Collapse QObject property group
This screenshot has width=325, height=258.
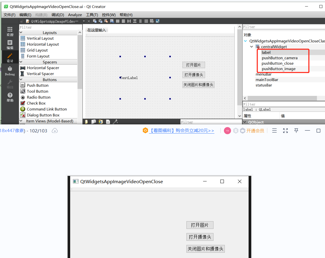point(245,122)
